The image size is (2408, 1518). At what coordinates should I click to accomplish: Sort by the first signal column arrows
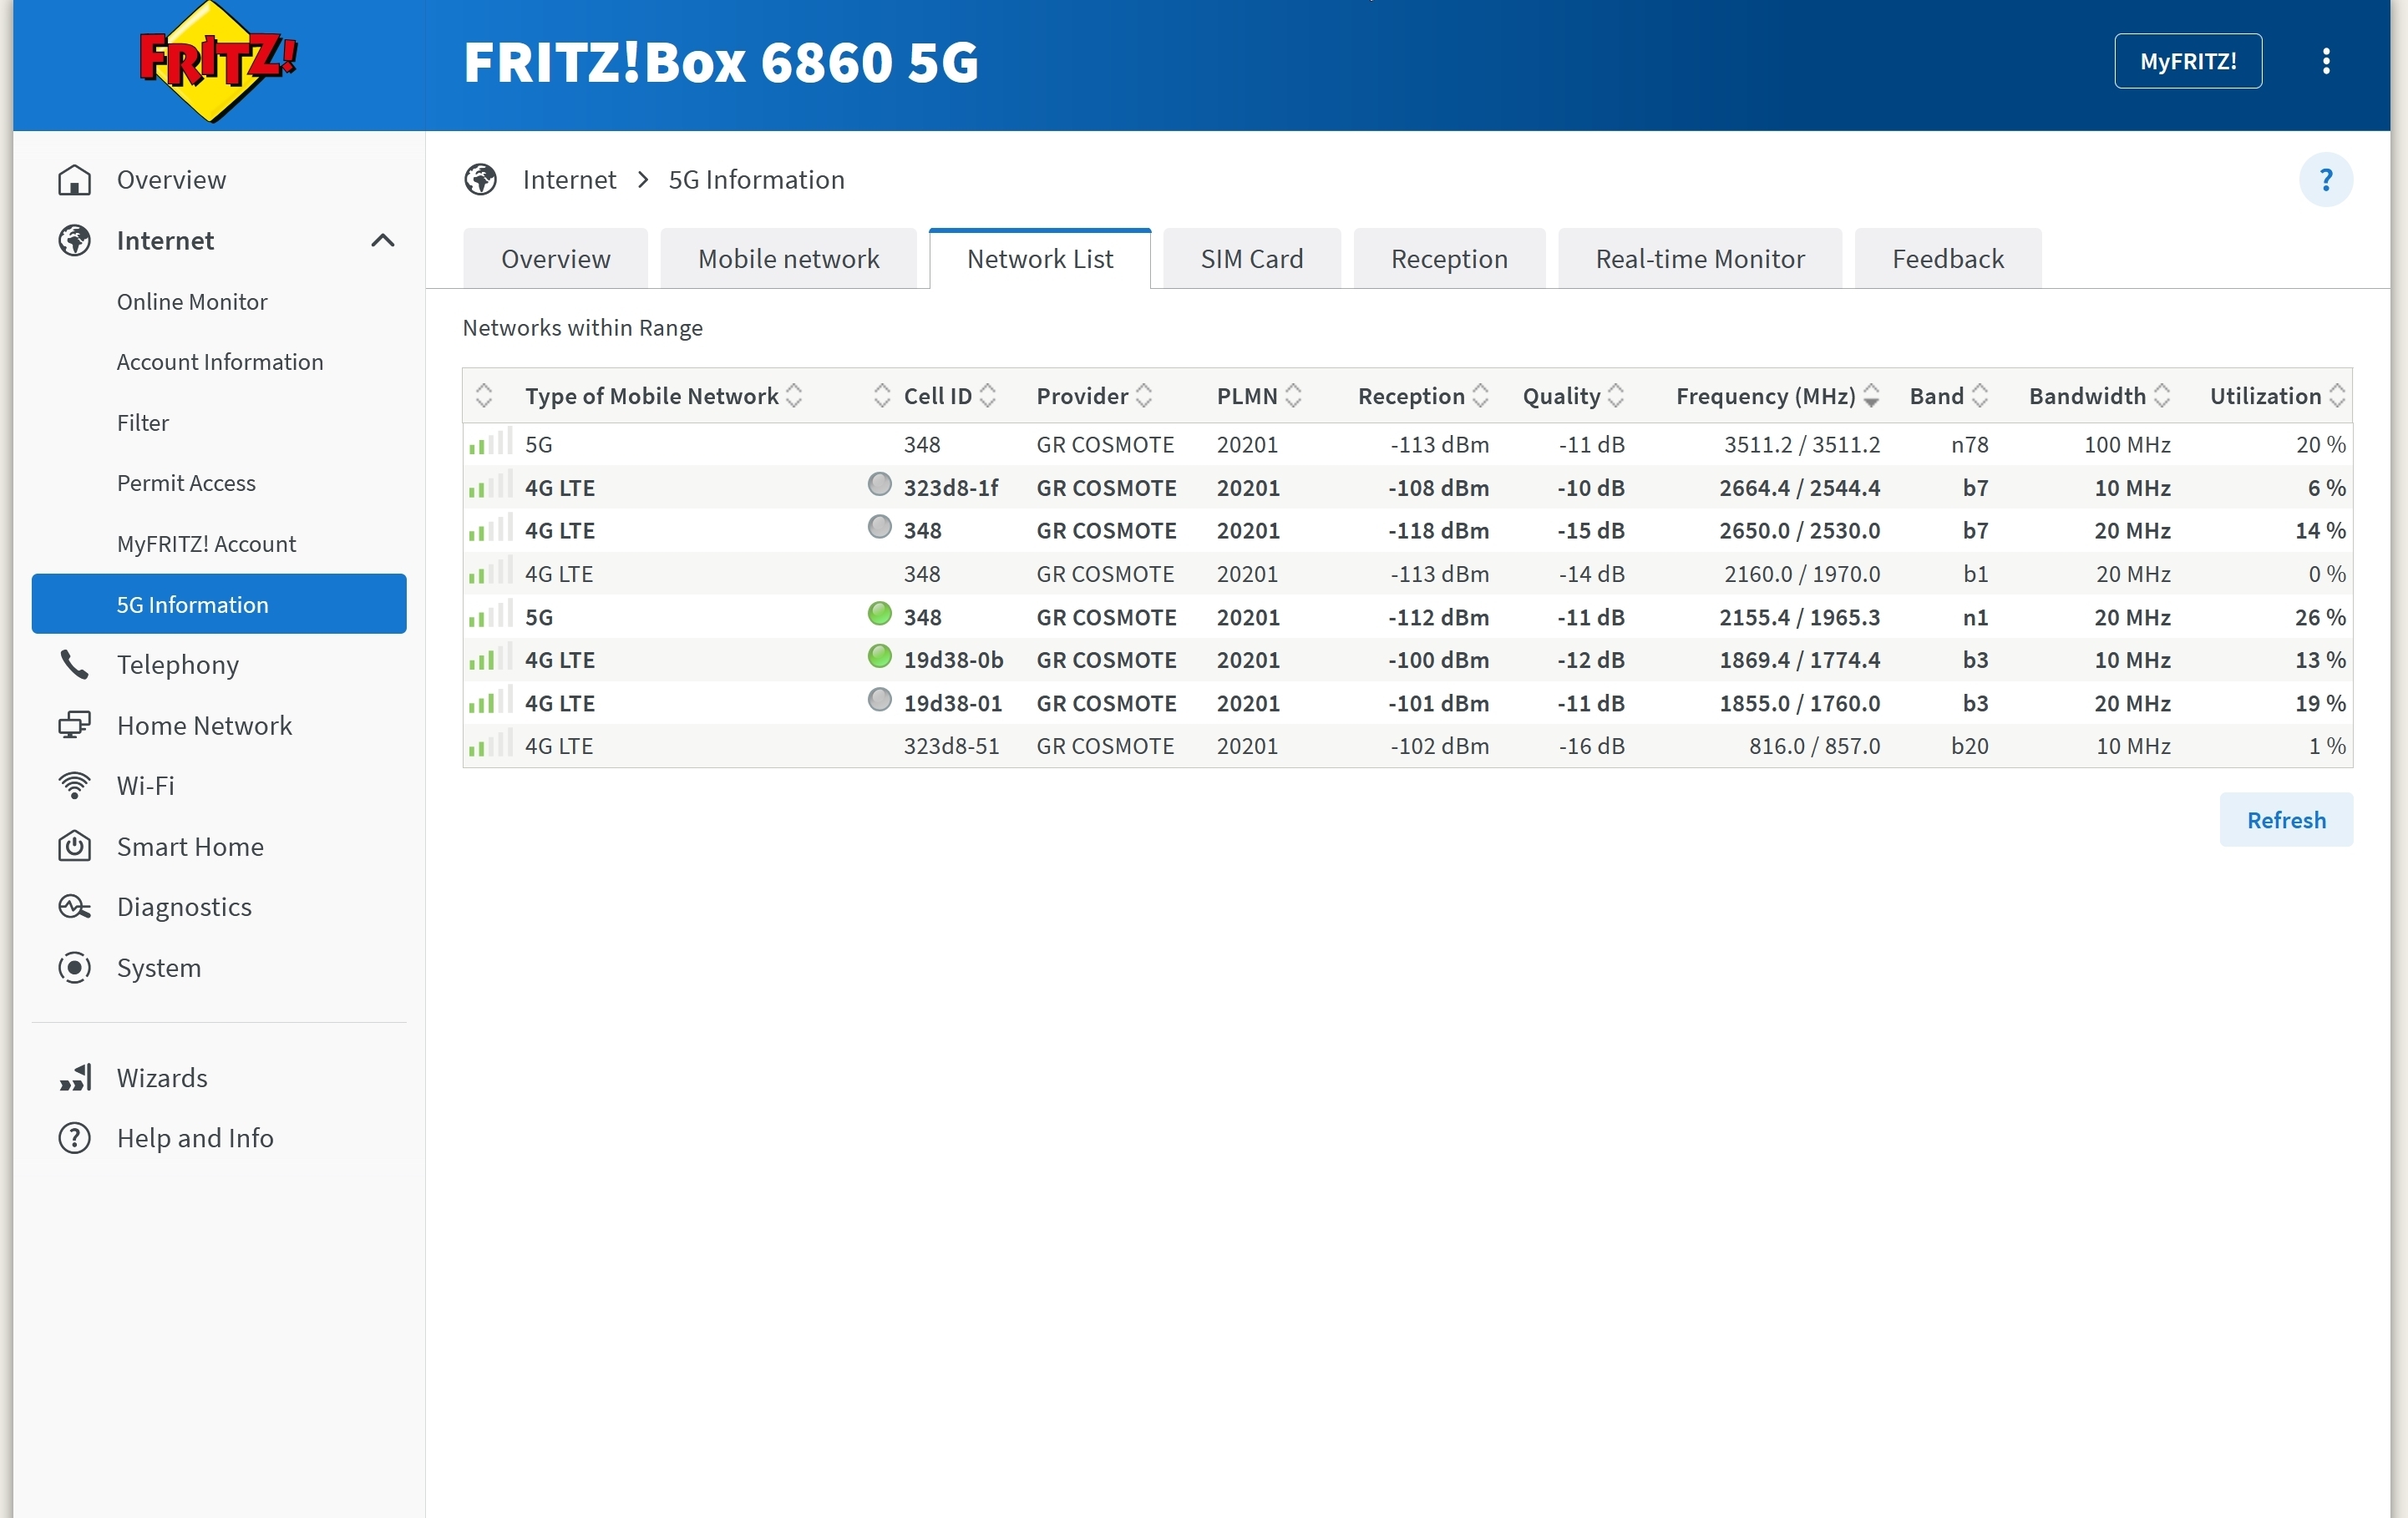484,395
